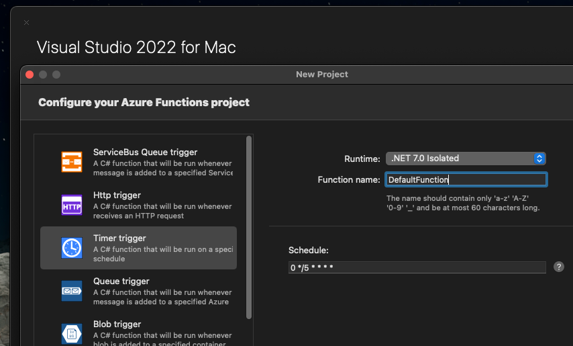Click the 'Visual Studio 2022 for Mac' title

pos(136,47)
